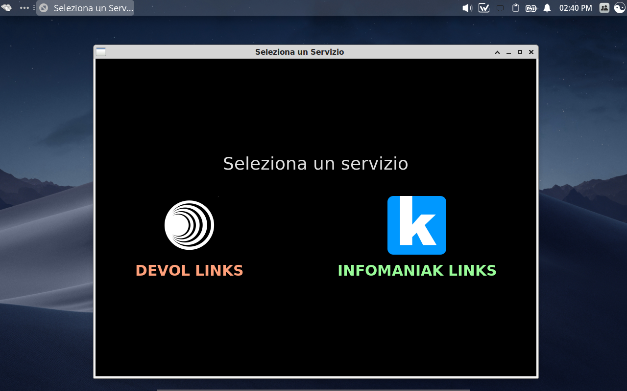Click the Devol spiral circle logo
The width and height of the screenshot is (627, 391).
[189, 225]
